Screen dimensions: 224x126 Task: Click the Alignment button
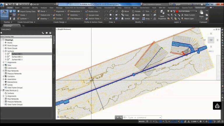(x=60, y=11)
